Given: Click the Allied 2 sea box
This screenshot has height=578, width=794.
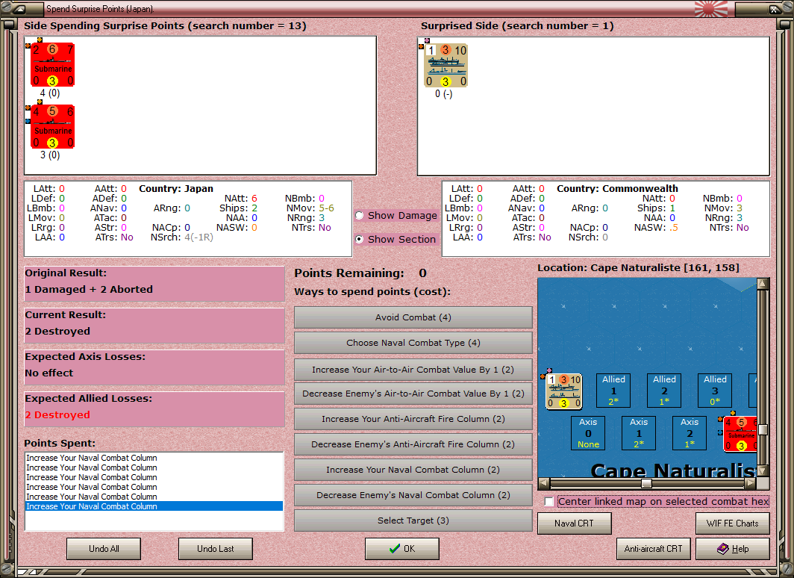Looking at the screenshot, I should tap(664, 390).
